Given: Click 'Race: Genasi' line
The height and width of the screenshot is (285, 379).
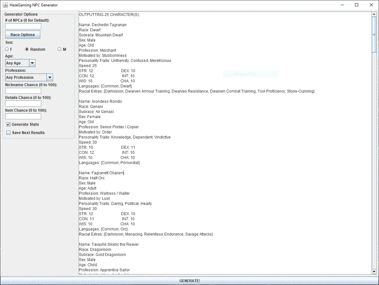Looking at the screenshot, I should 91,106.
